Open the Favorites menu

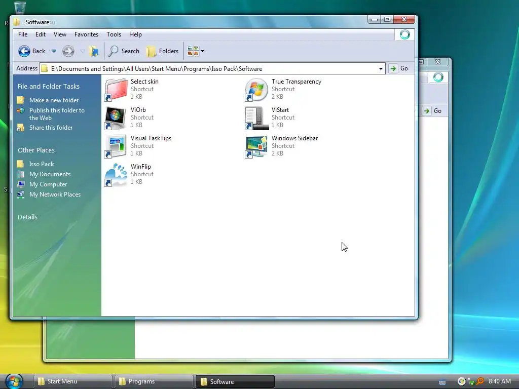point(86,34)
